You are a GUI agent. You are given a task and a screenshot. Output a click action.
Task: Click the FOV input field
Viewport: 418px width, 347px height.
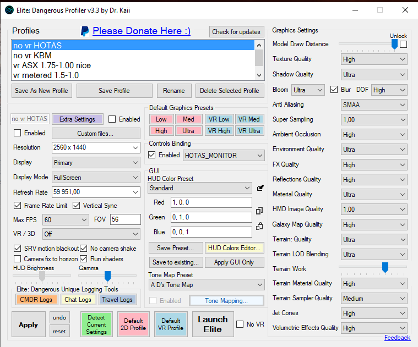[x=126, y=219]
